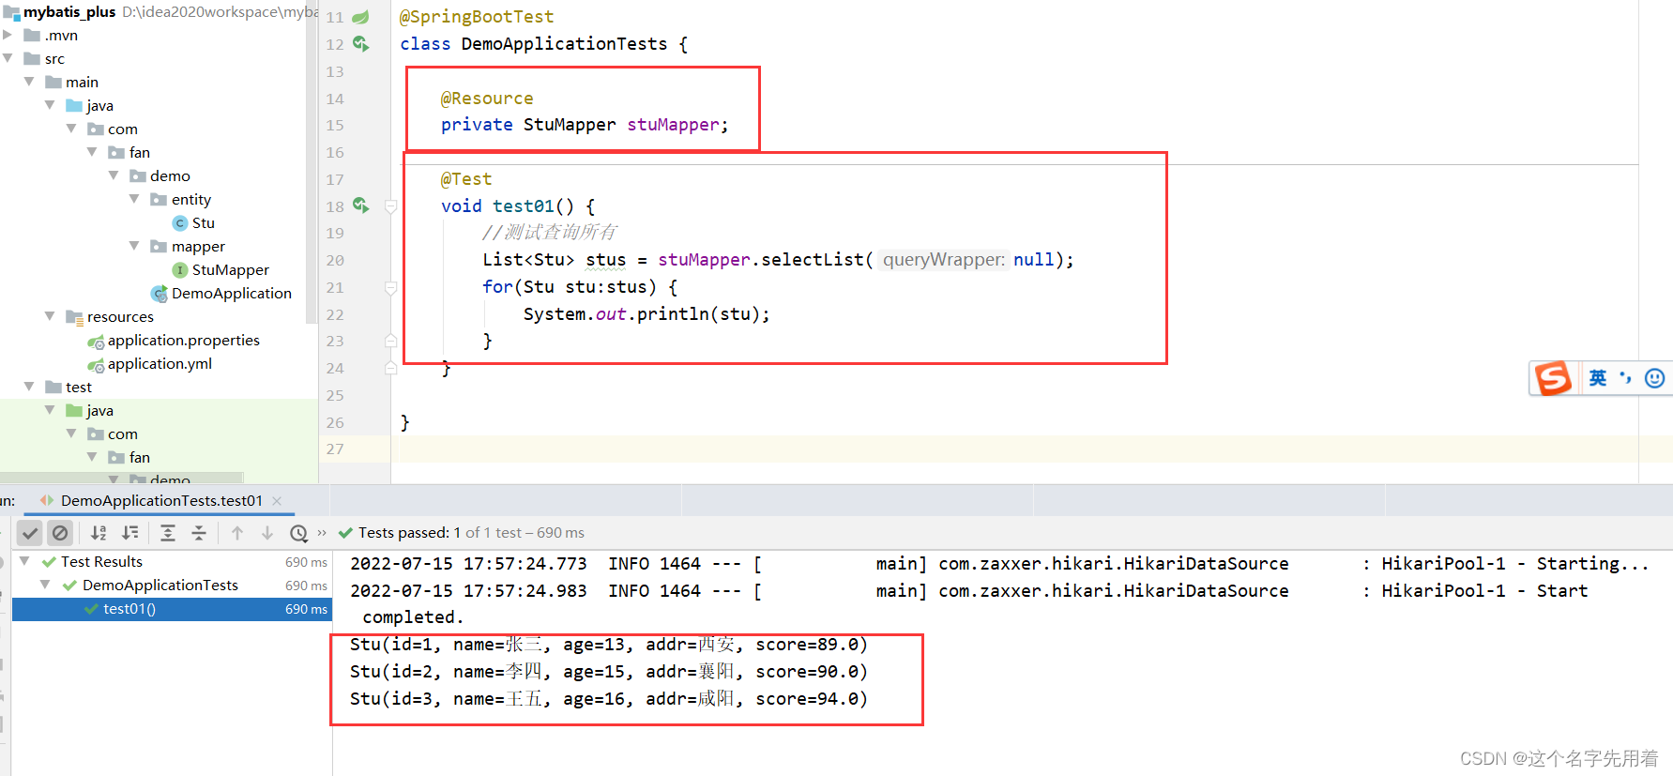Click the DemoApplication Spring Boot class icon
Viewport: 1673px width, 776px height.
tap(160, 294)
